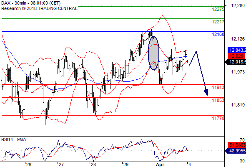The width and height of the screenshot is (246, 167).
Task: Click the RSI 30 level label
Action: (x=242, y=161)
